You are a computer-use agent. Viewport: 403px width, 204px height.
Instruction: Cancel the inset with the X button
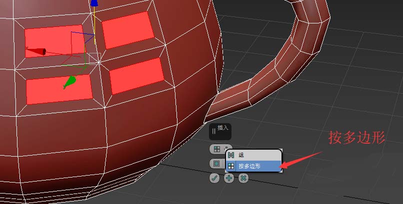click(x=243, y=178)
